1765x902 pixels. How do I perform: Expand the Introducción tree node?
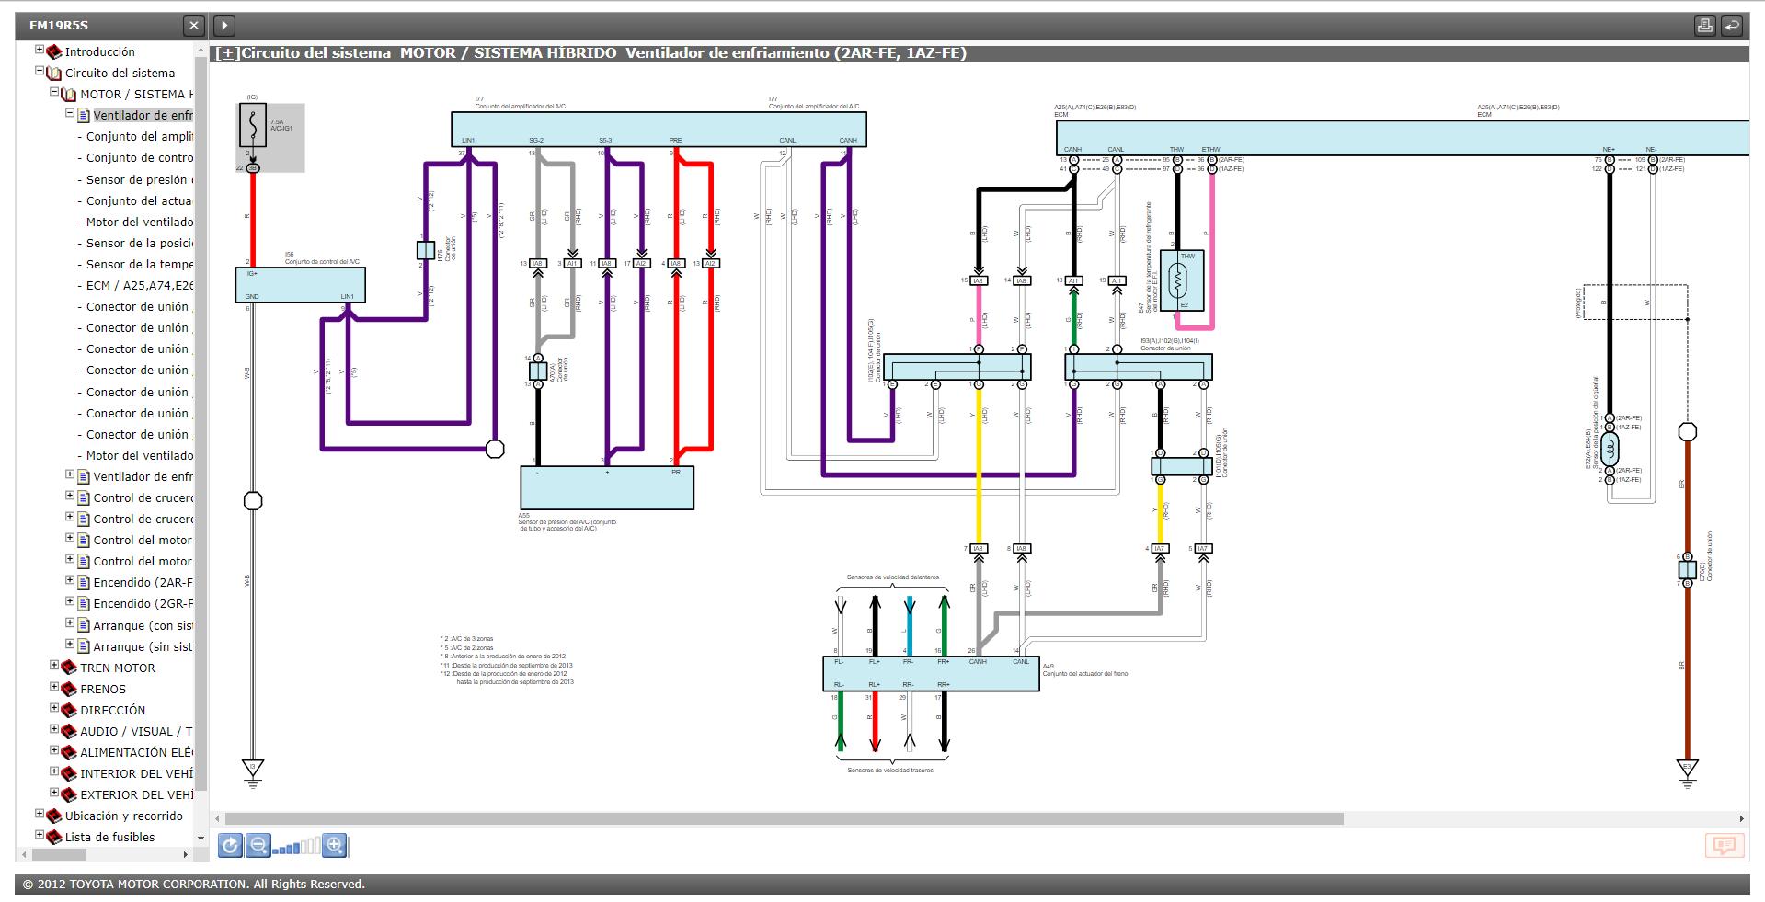coord(40,51)
